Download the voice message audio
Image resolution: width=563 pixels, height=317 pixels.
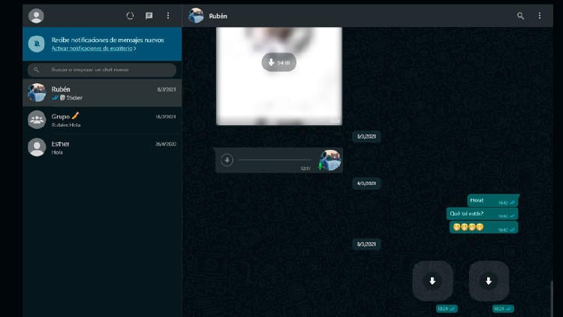227,160
